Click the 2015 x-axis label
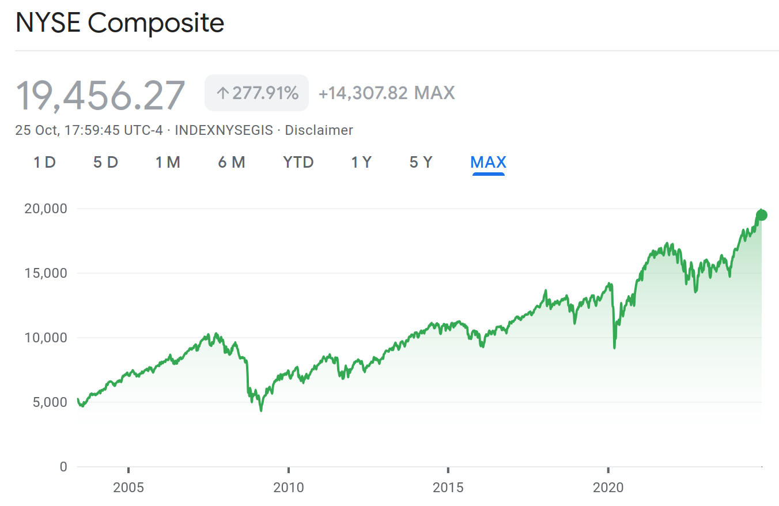Screen dimensions: 779x506 point(448,488)
